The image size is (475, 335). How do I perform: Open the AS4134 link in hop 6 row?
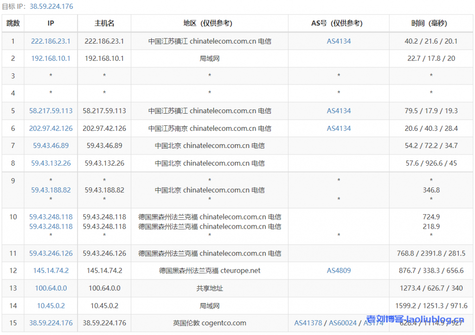point(339,129)
